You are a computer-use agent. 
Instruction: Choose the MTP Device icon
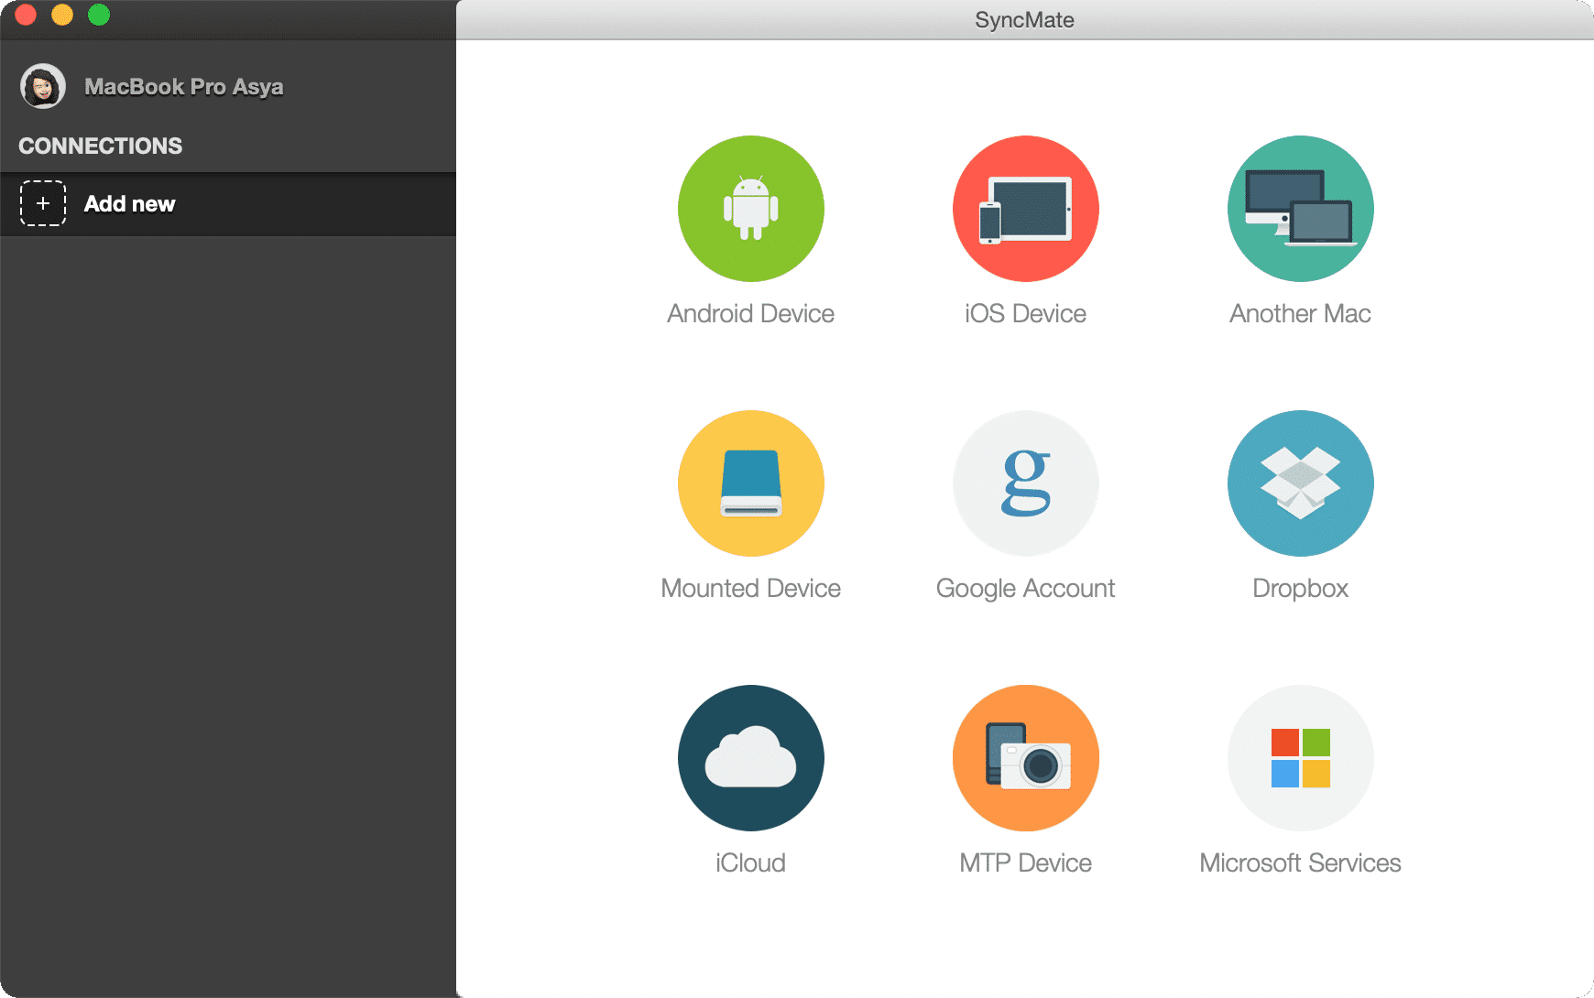1025,758
